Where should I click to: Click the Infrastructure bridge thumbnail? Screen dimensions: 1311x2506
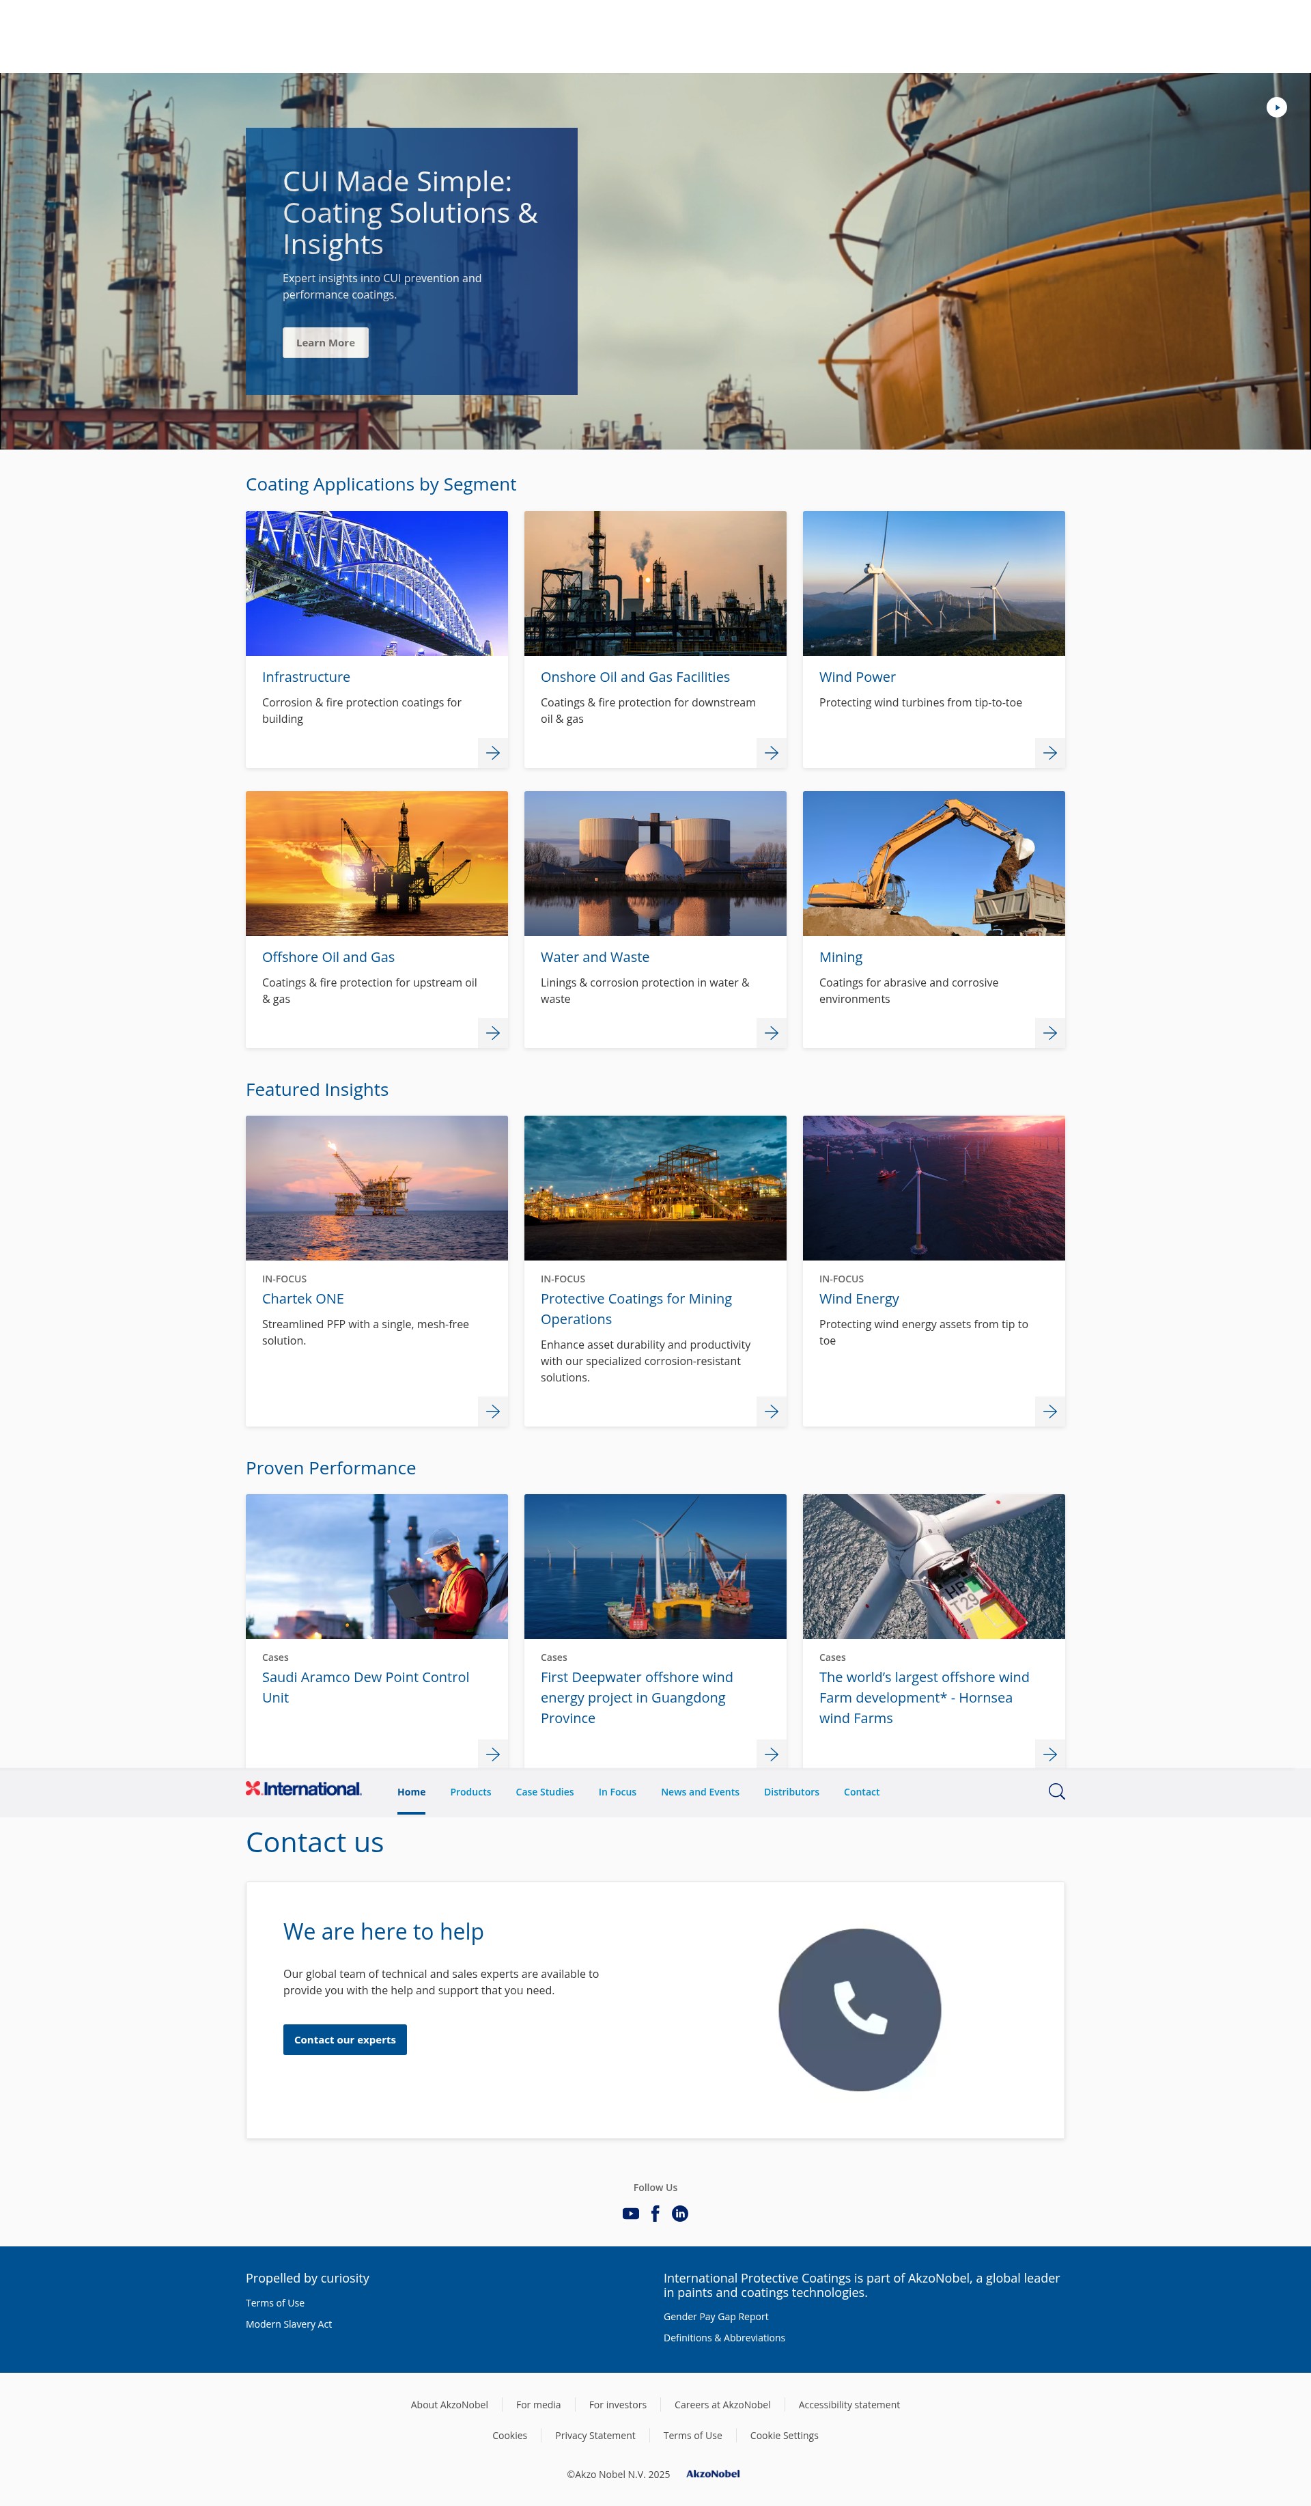tap(376, 583)
